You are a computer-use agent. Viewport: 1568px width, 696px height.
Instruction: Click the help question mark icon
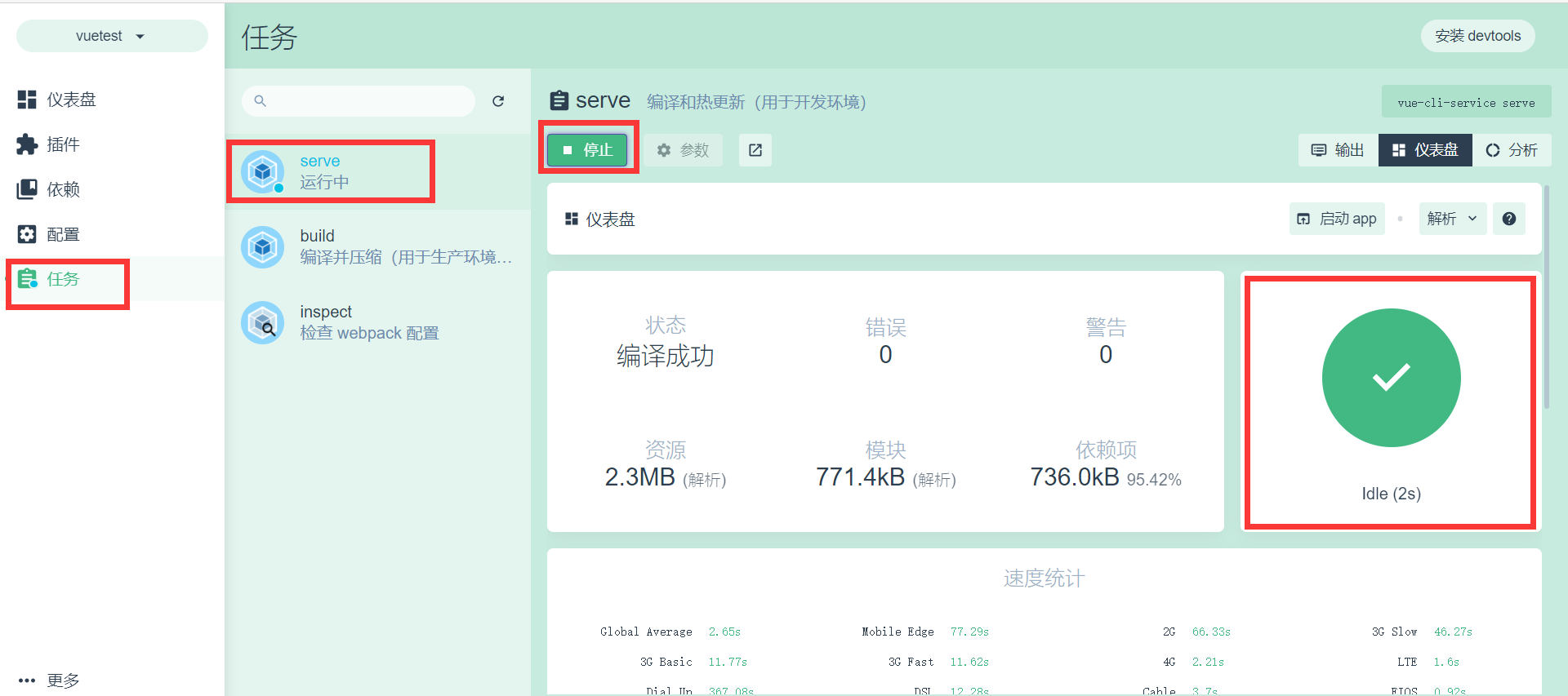coord(1509,219)
